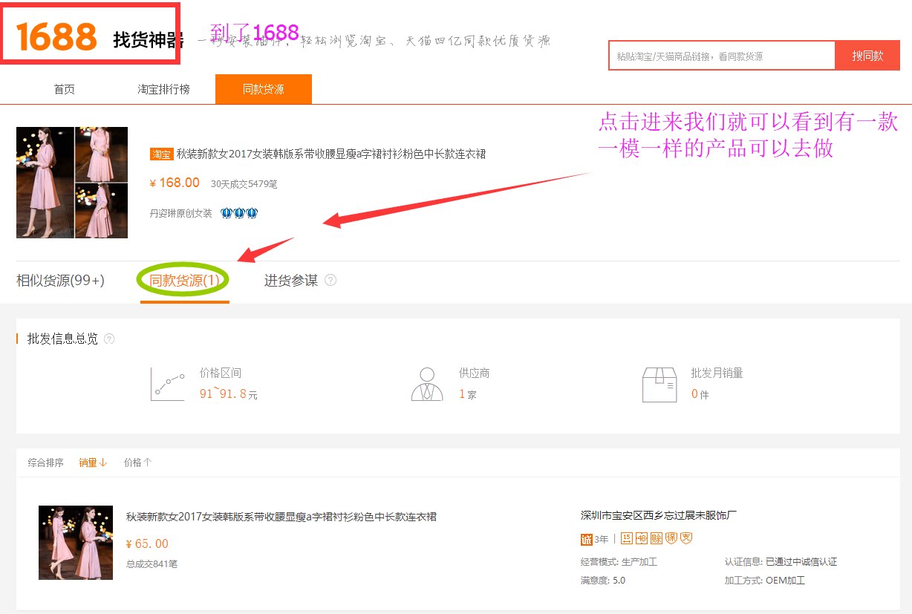
Task: Click the 丹姿琳原创女装 shop name
Action: [181, 213]
